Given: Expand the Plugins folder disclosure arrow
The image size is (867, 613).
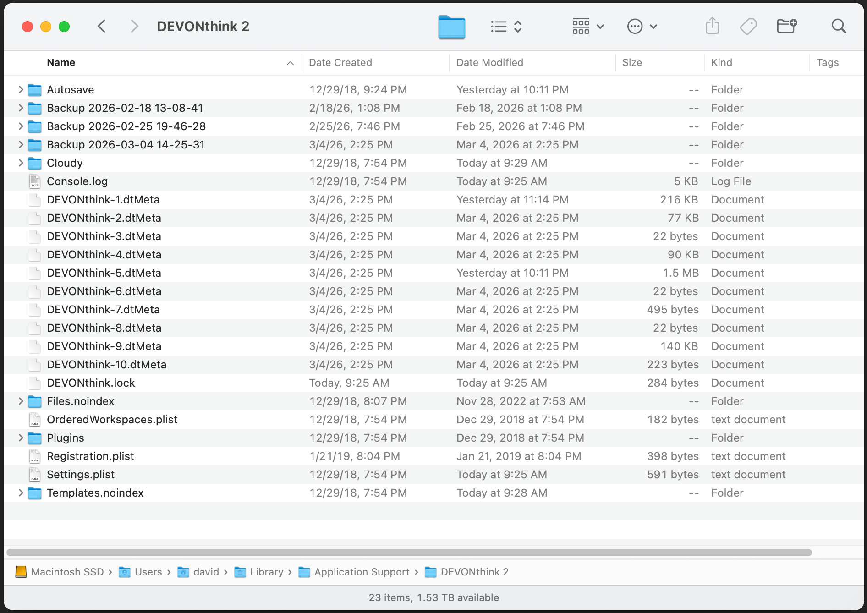Looking at the screenshot, I should pos(21,438).
